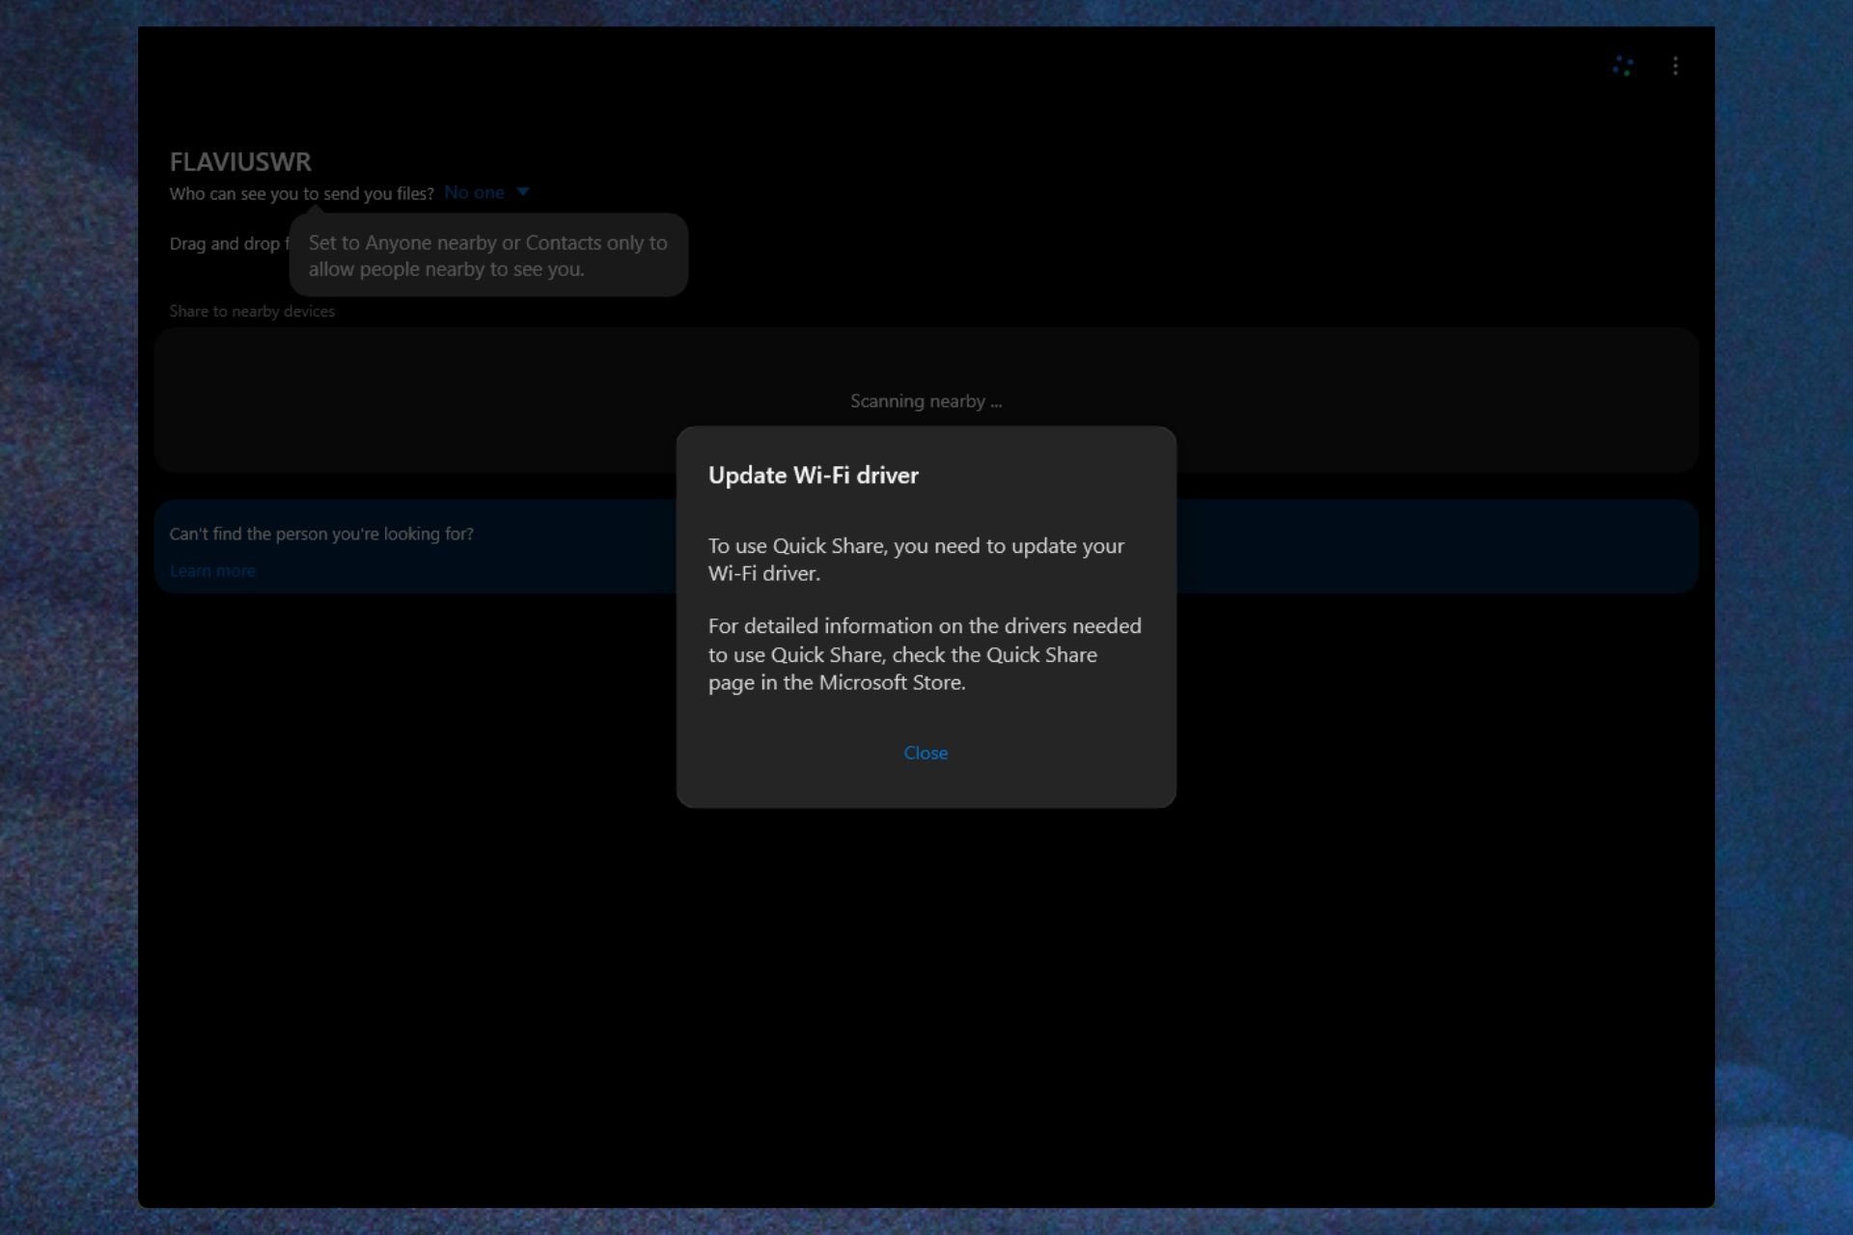Click the Update Wi-Fi driver heading

coord(813,475)
